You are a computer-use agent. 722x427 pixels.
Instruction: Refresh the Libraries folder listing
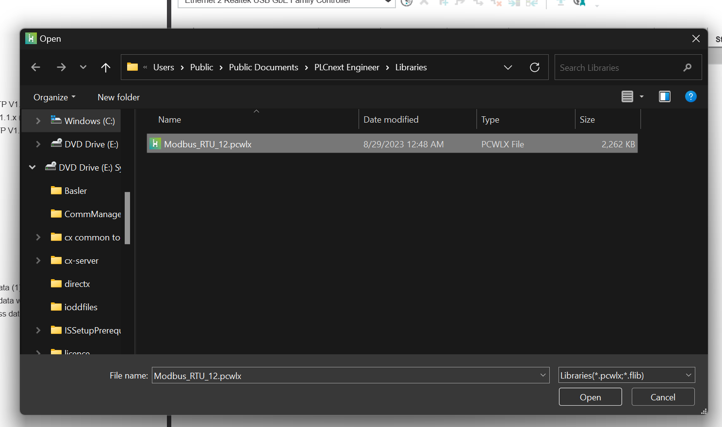tap(535, 67)
